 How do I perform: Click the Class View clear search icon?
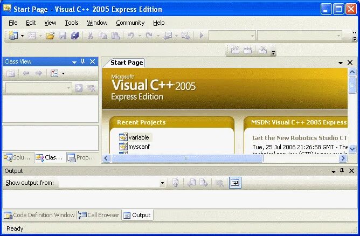coord(91,88)
